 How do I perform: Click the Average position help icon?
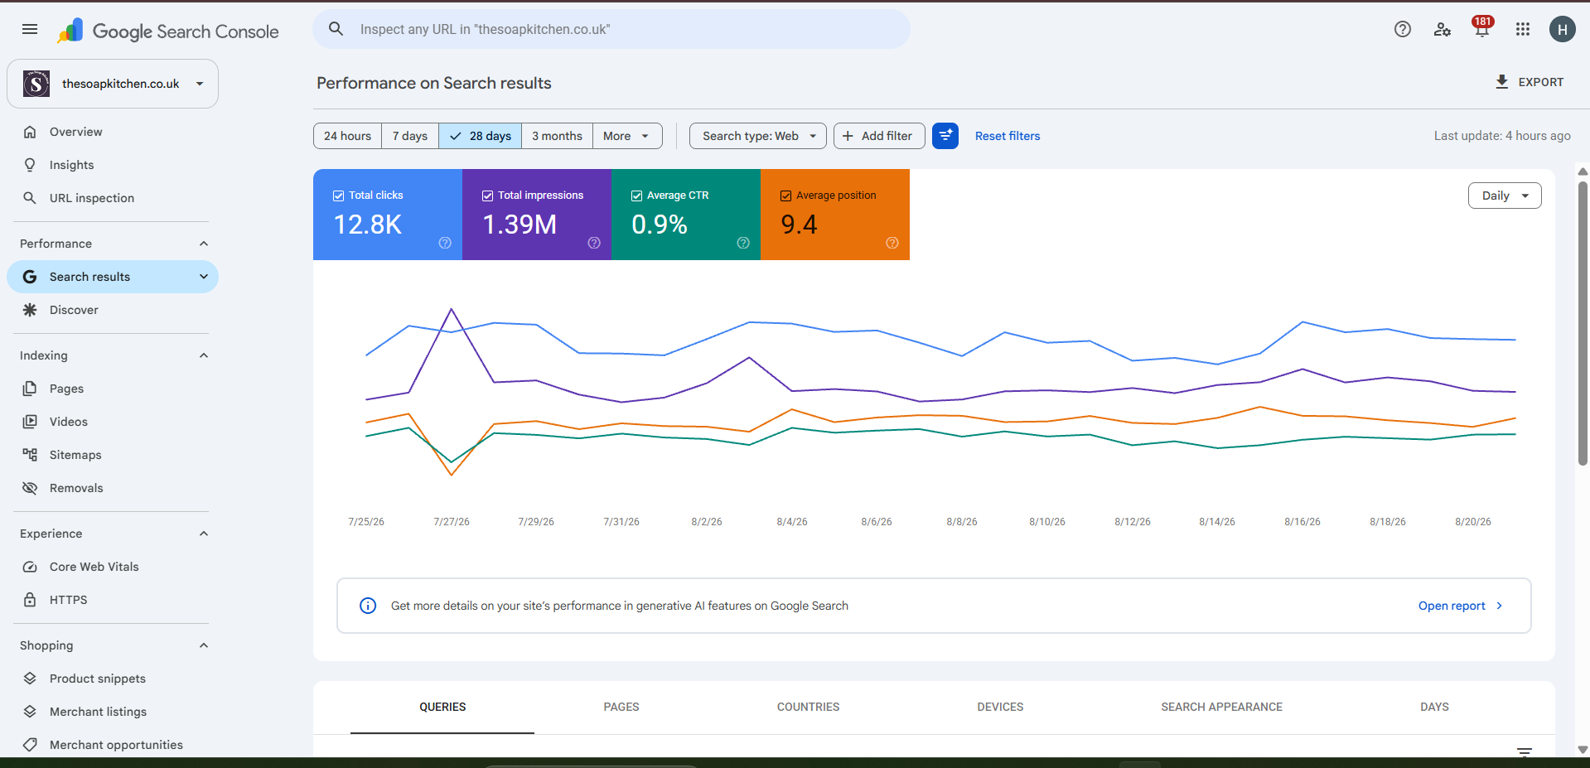[x=892, y=243]
